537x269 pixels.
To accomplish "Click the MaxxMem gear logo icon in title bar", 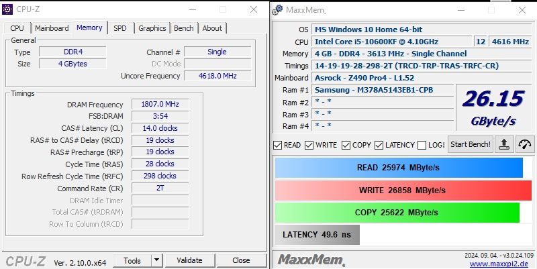I will click(x=277, y=10).
